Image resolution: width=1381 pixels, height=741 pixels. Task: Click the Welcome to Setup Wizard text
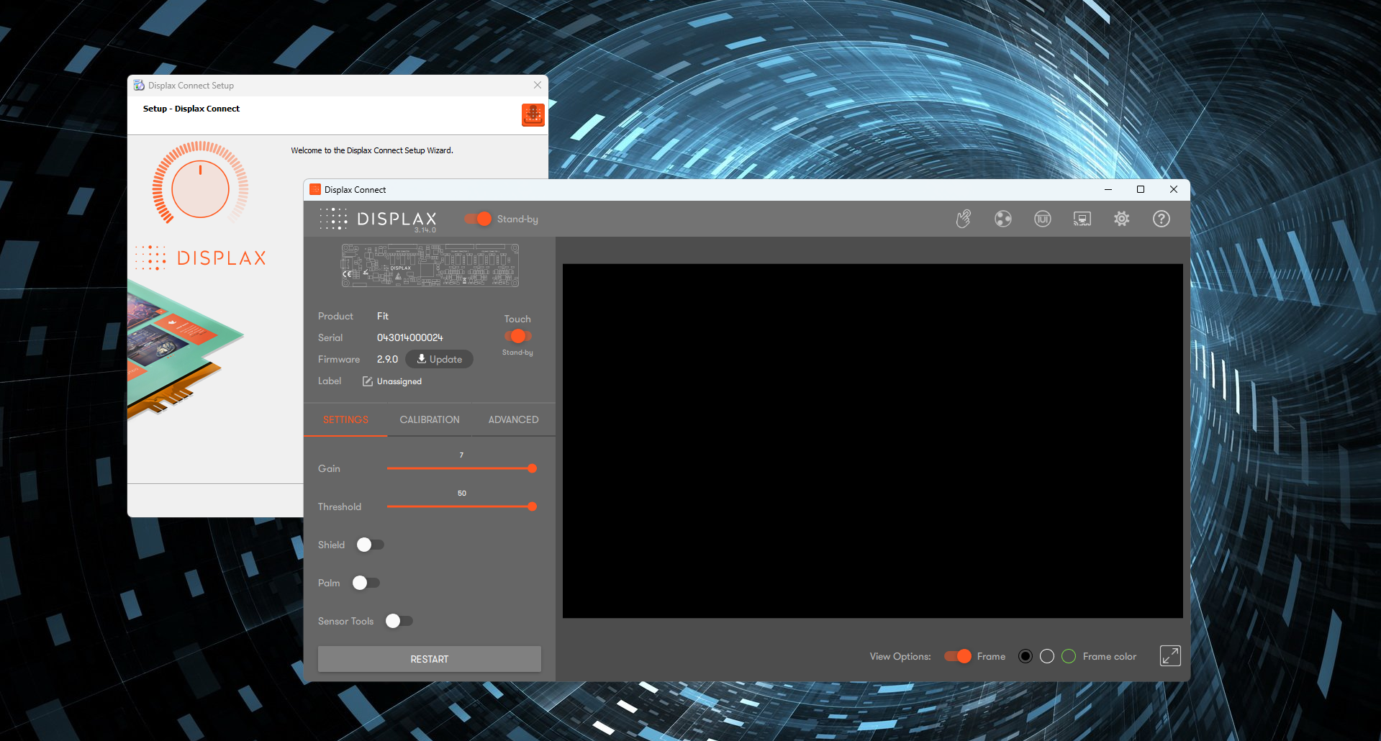coord(372,150)
